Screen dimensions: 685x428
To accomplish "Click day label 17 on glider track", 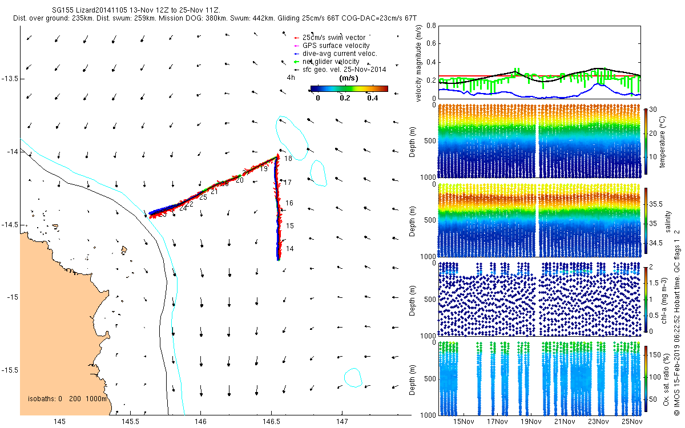I will point(288,182).
